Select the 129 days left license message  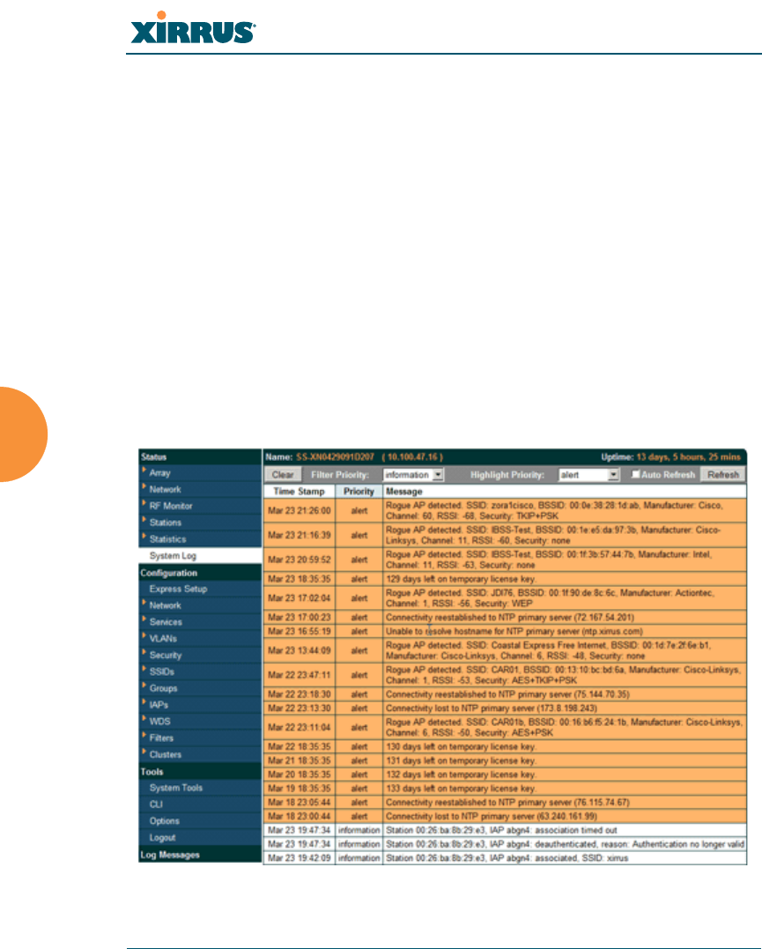coord(565,579)
